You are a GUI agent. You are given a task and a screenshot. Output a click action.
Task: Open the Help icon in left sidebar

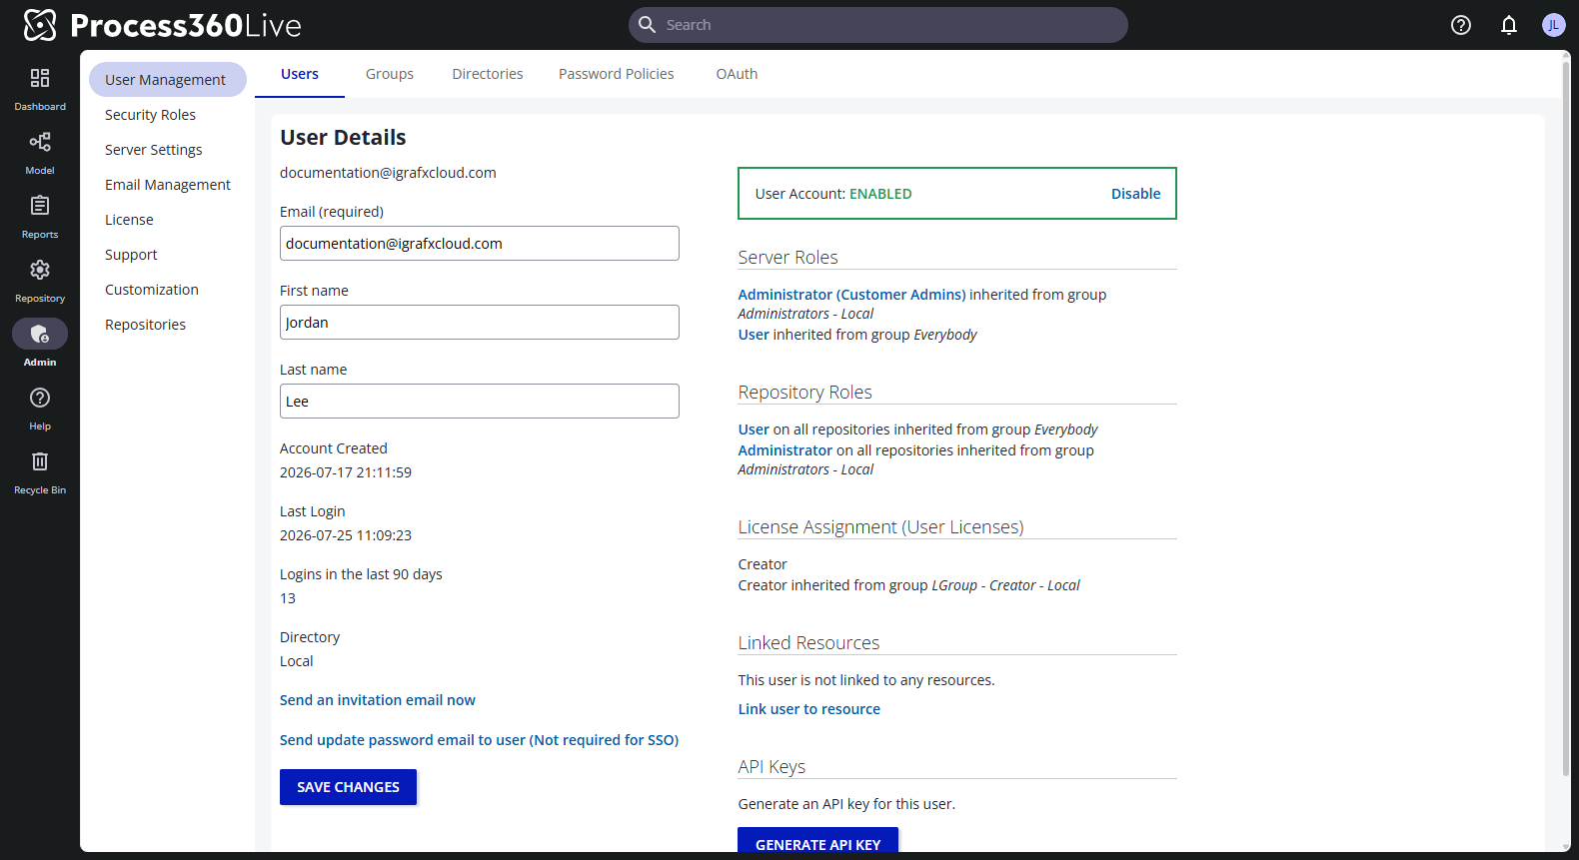(x=40, y=398)
